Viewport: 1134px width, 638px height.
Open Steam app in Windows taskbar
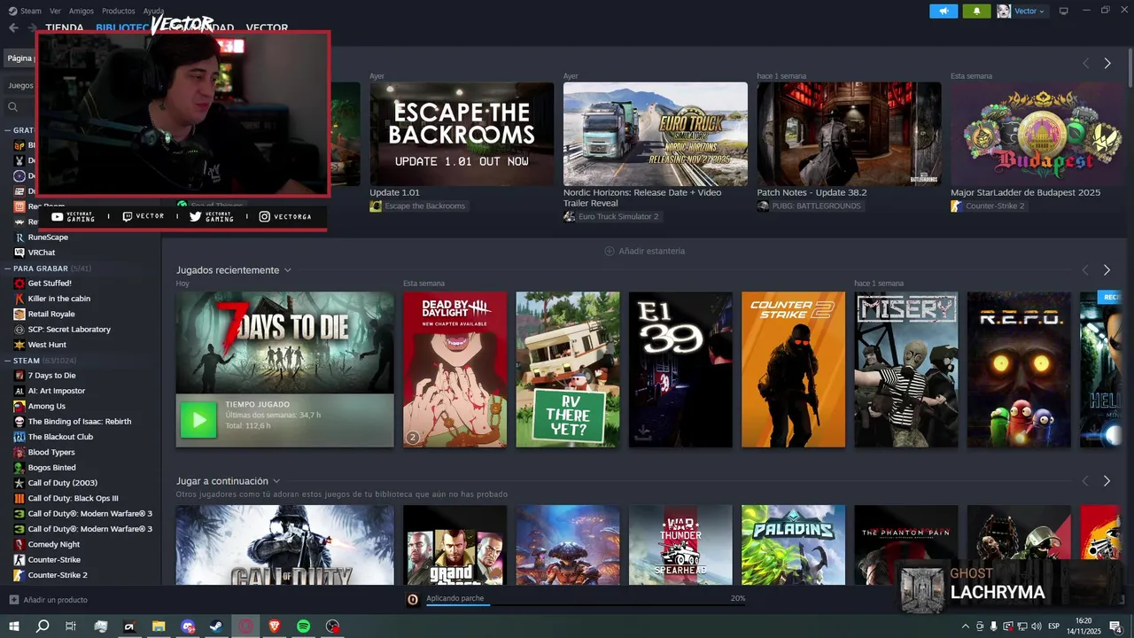tap(216, 626)
